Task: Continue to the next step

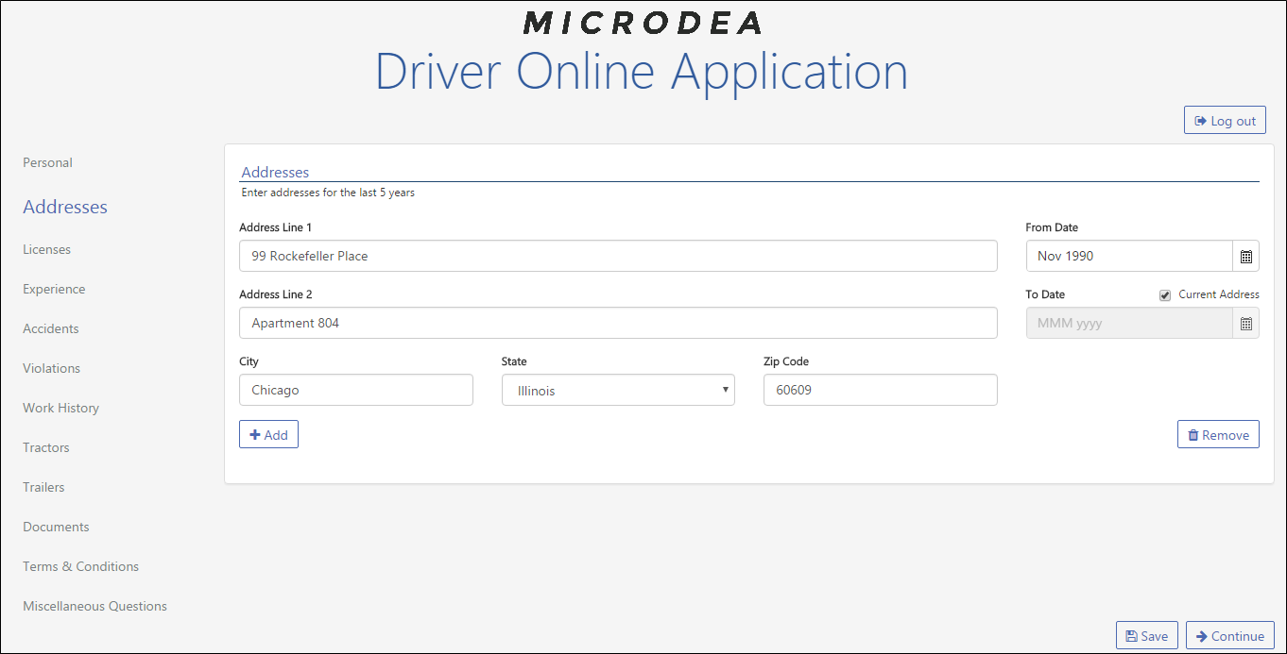Action: [1230, 635]
